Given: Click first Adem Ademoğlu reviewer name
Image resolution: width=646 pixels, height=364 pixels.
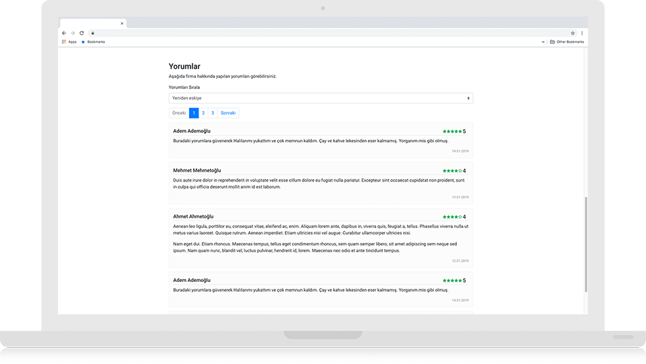Looking at the screenshot, I should 192,131.
